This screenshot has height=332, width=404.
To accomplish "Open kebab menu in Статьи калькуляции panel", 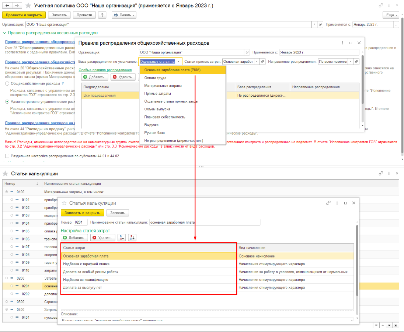I will coord(389,173).
